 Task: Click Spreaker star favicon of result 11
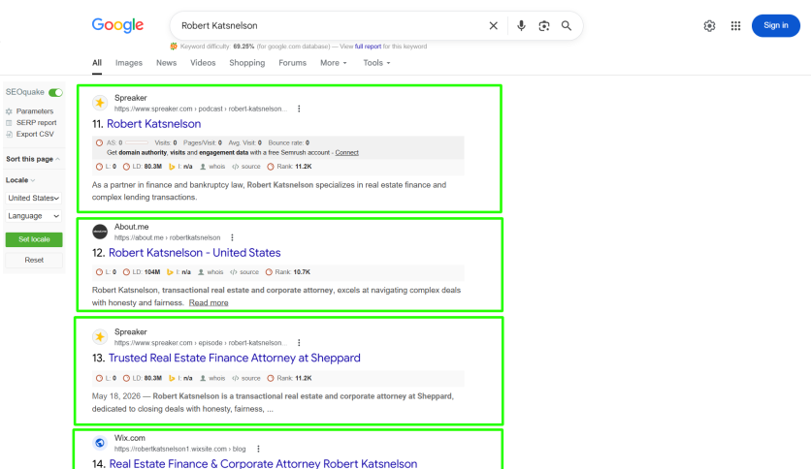[x=100, y=103]
